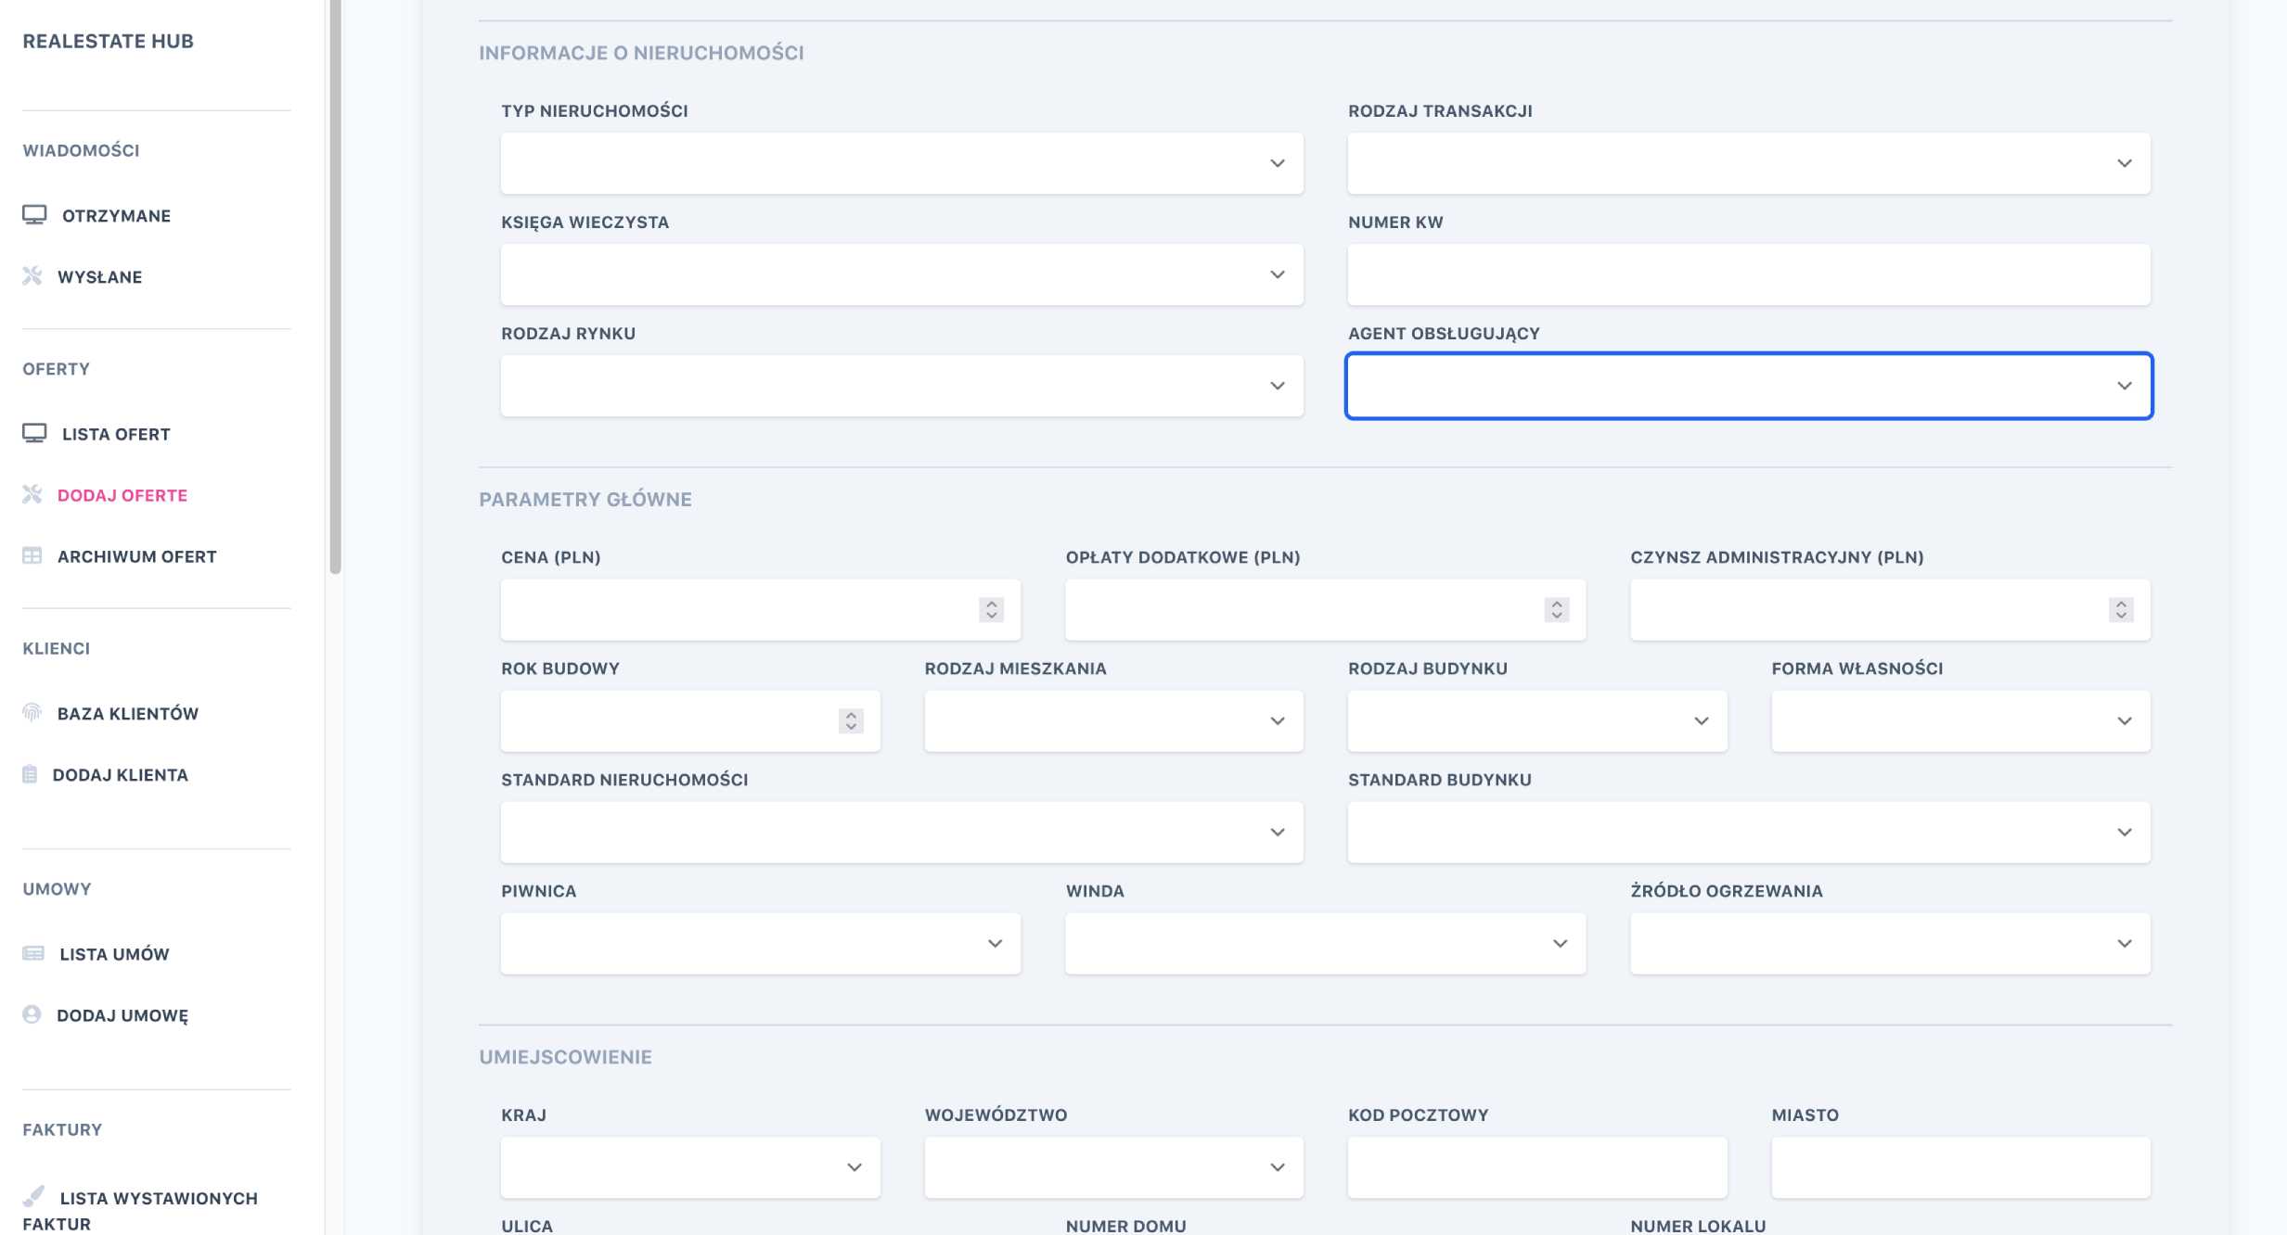Click the table icon beside Archiwum Ofert
The image size is (2287, 1235).
(32, 556)
